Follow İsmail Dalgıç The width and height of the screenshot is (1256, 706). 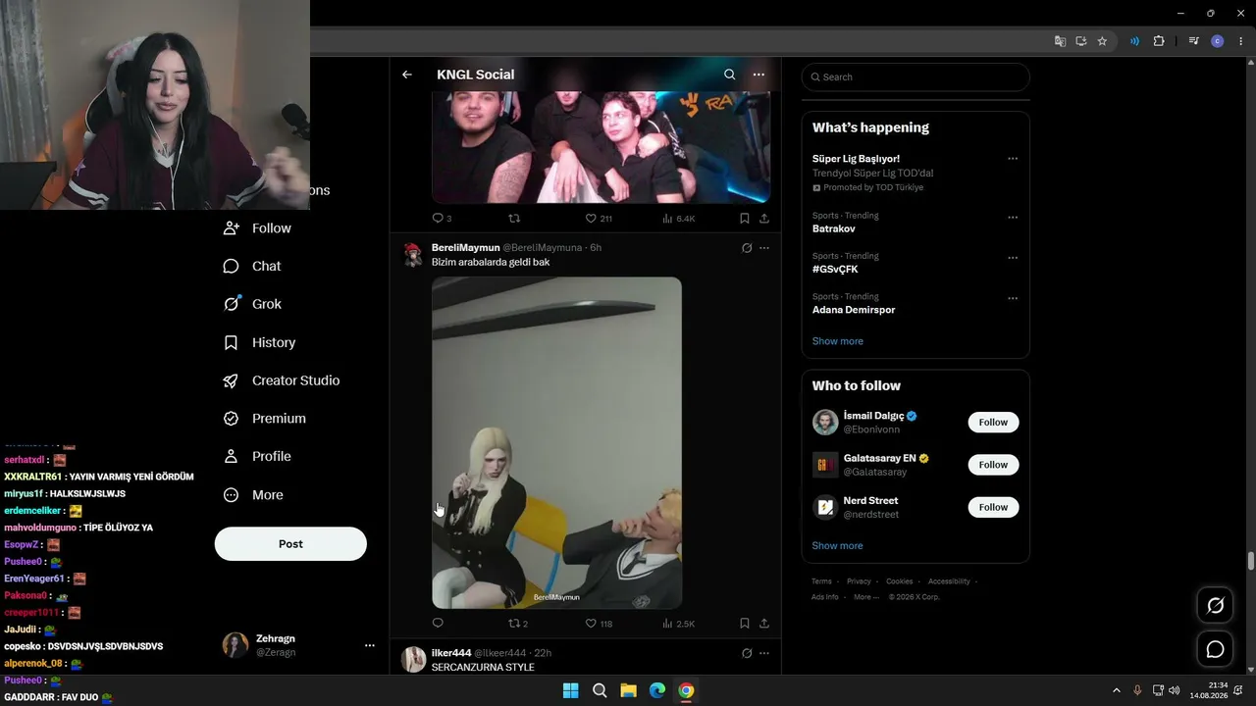[993, 423]
